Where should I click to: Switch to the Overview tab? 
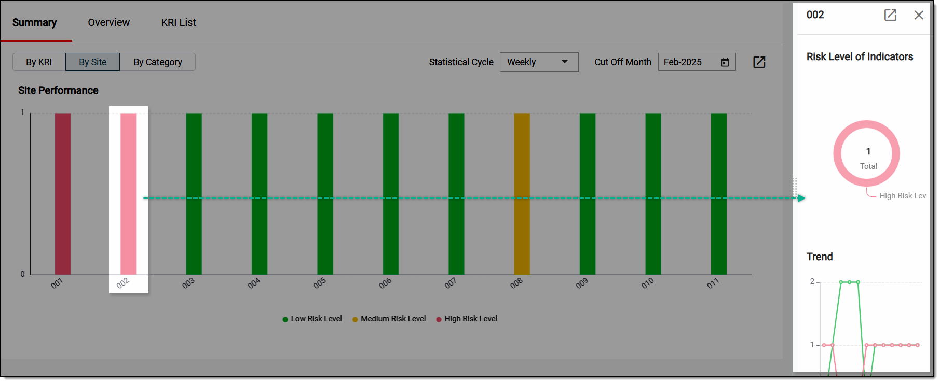pos(109,22)
